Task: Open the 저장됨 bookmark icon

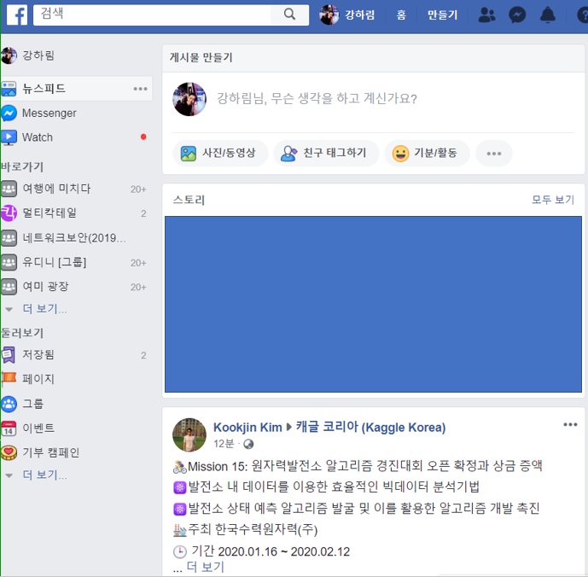Action: pyautogui.click(x=9, y=355)
